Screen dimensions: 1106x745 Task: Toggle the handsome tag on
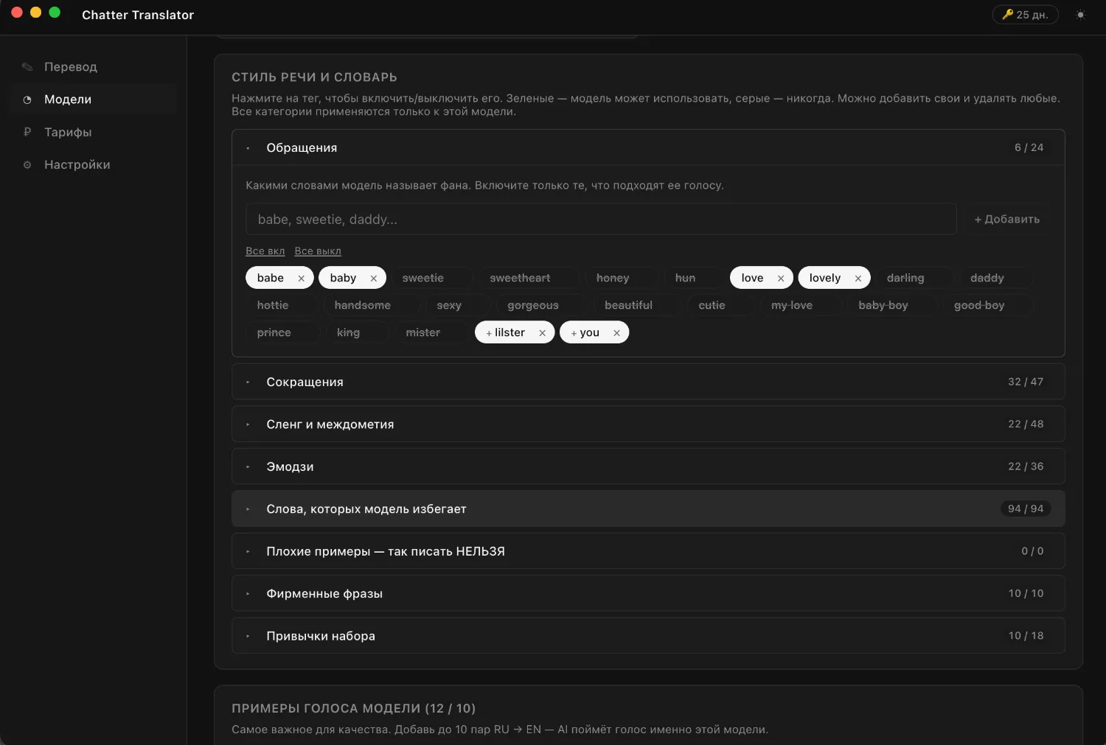(371, 305)
